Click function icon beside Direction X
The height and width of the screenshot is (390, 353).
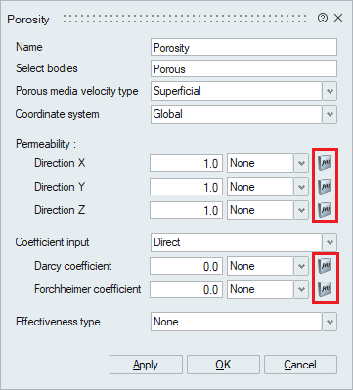tap(325, 162)
